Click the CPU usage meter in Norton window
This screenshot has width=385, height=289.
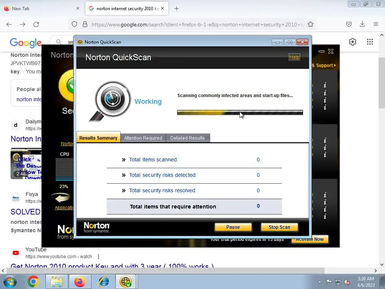(x=65, y=169)
